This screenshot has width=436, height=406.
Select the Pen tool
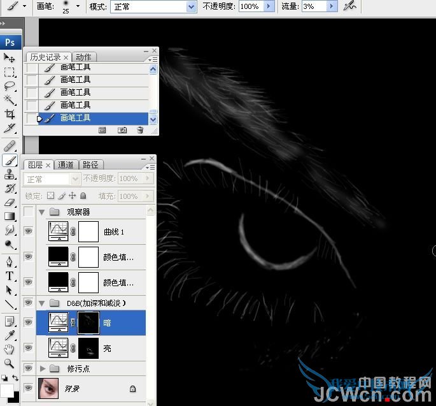(9, 262)
